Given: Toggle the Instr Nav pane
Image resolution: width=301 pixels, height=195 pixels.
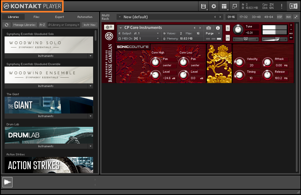Looking at the screenshot, I should pyautogui.click(x=89, y=25).
